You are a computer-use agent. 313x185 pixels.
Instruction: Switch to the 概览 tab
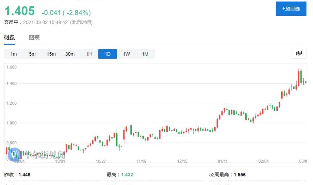10,38
